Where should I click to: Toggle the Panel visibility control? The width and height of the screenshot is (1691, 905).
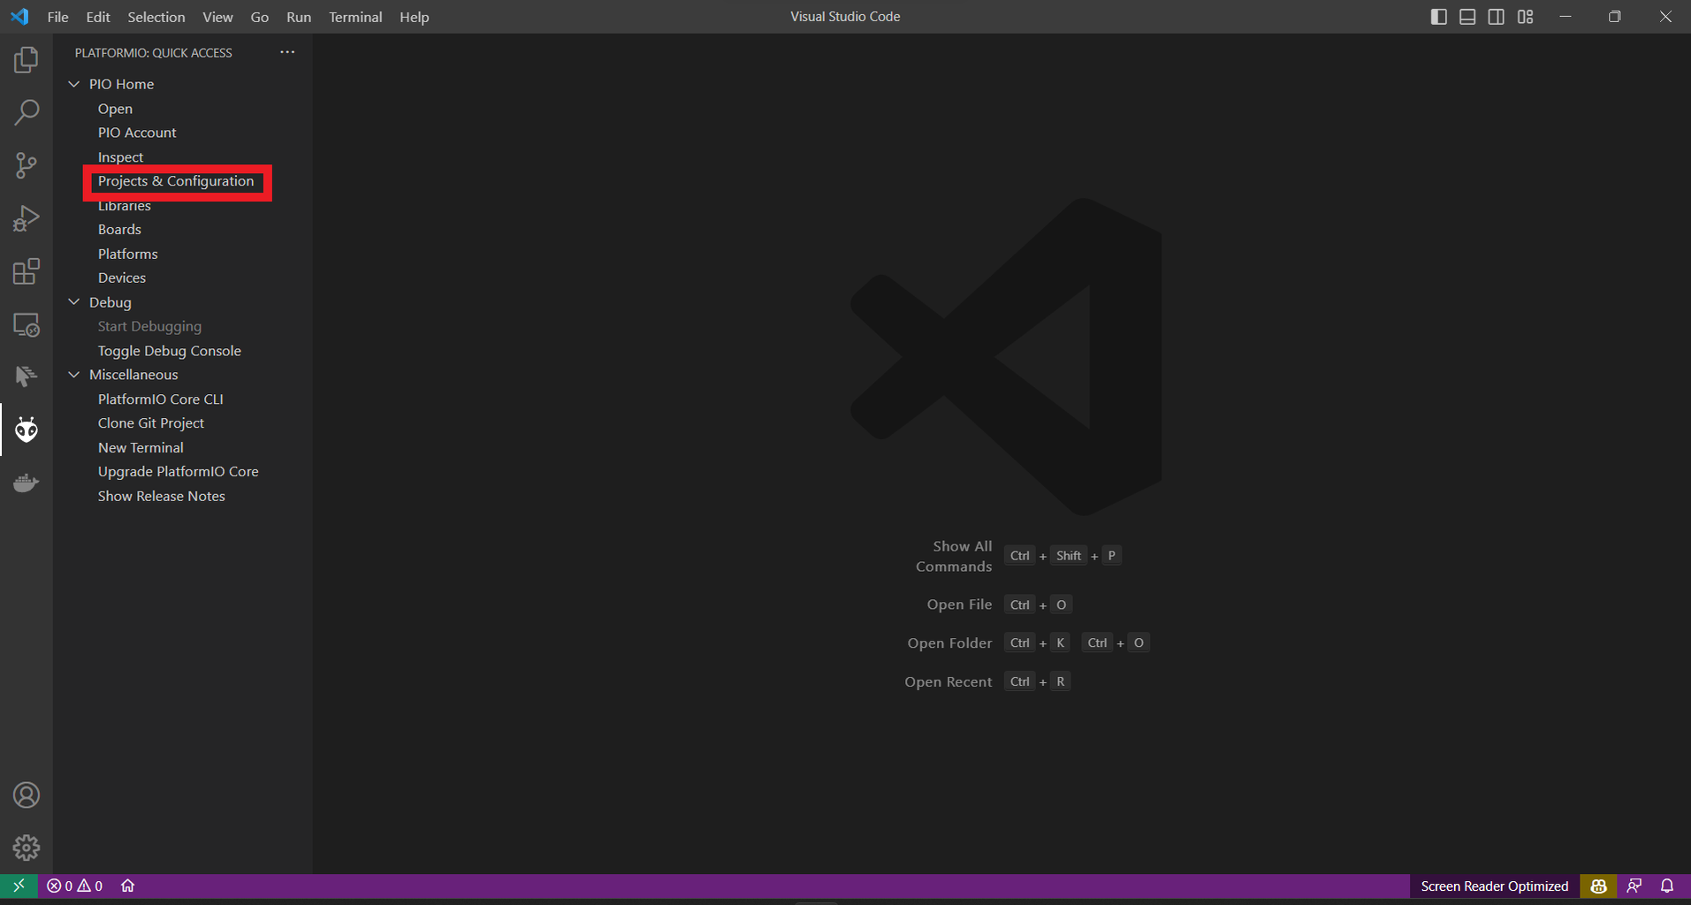(x=1467, y=16)
